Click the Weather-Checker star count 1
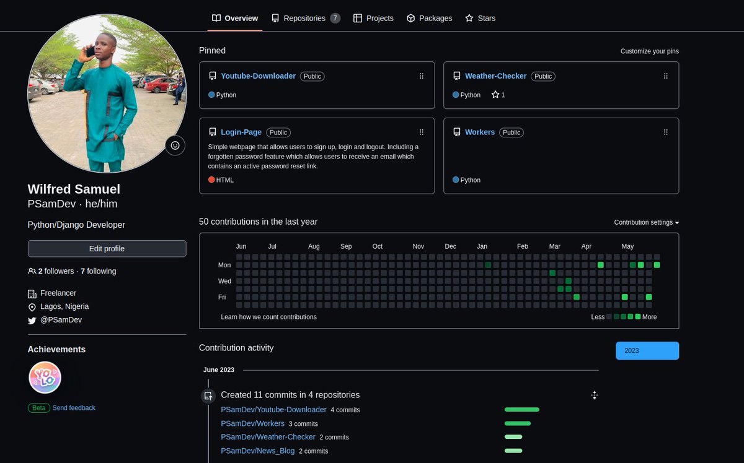Viewport: 744px width, 463px height. [x=503, y=95]
